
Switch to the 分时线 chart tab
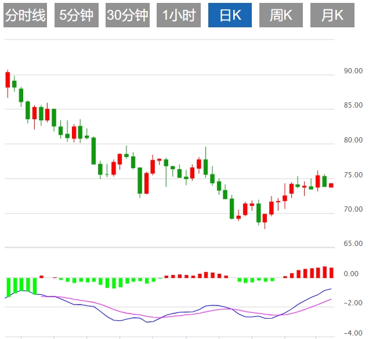point(25,15)
